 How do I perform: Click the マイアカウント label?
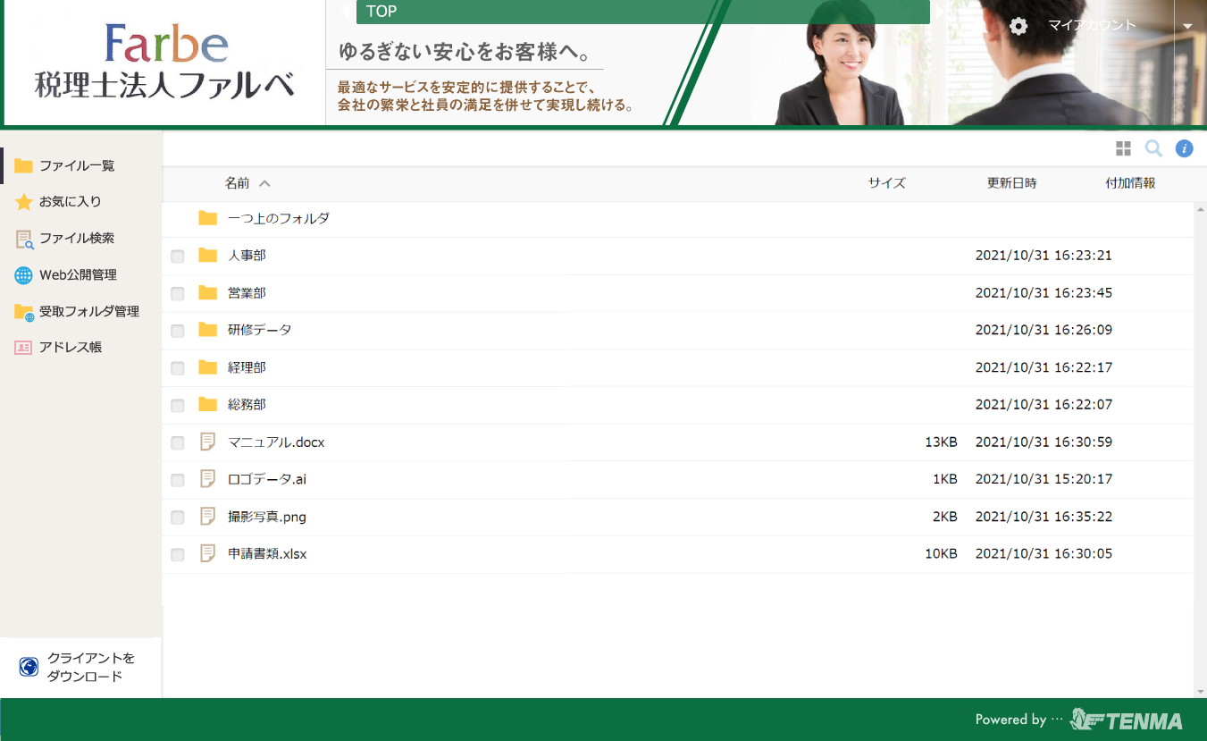tap(1092, 25)
